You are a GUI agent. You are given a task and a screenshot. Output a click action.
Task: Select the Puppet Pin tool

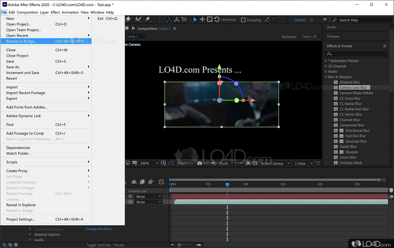click(x=148, y=19)
